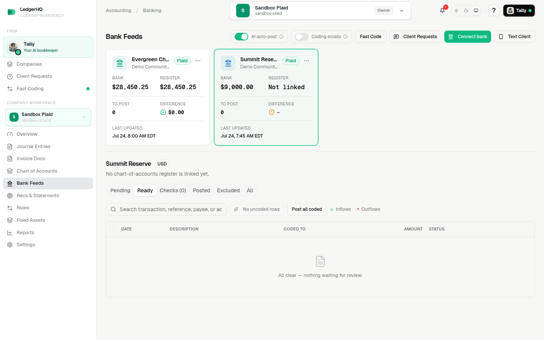Select system theme monitor icon
Viewport: 544px width, 340px height.
(476, 11)
